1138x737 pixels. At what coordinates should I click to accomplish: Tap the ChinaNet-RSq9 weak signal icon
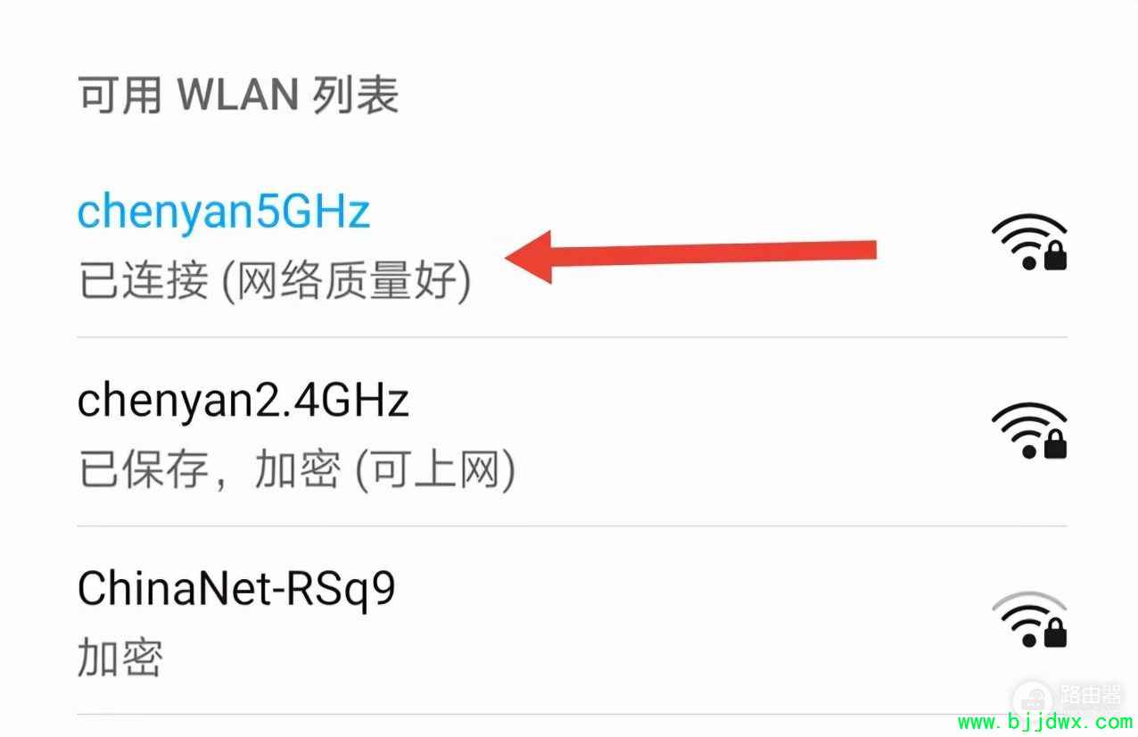coord(1028,619)
